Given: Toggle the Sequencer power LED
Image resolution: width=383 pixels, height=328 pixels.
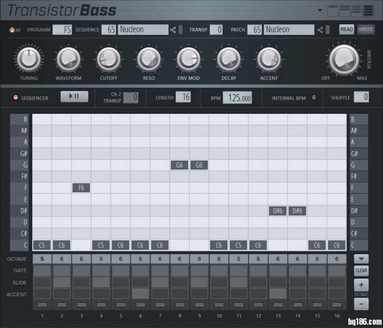Looking at the screenshot, I should coord(15,98).
